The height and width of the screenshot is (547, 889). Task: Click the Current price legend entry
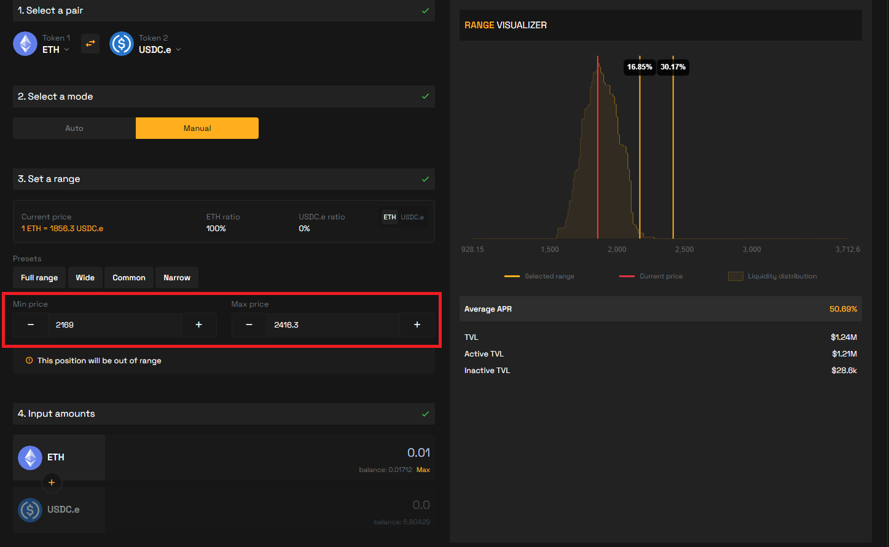pyautogui.click(x=651, y=277)
